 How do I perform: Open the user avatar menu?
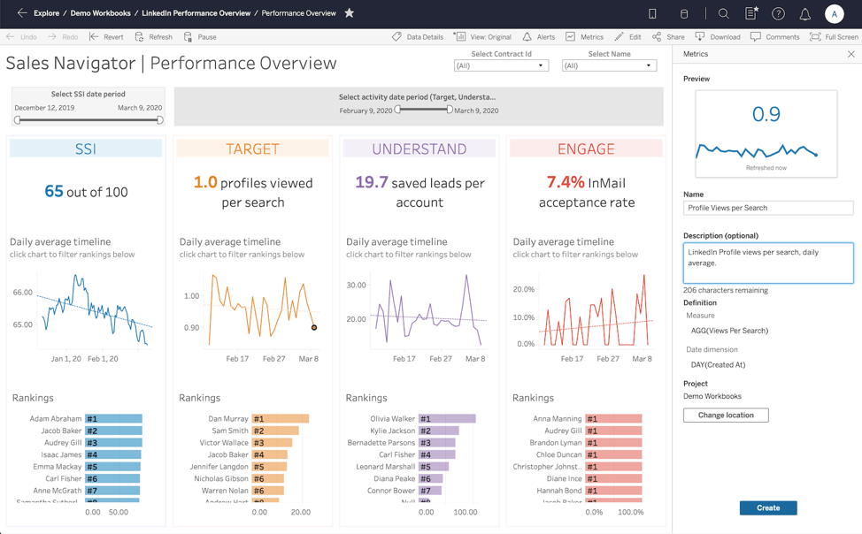point(834,14)
